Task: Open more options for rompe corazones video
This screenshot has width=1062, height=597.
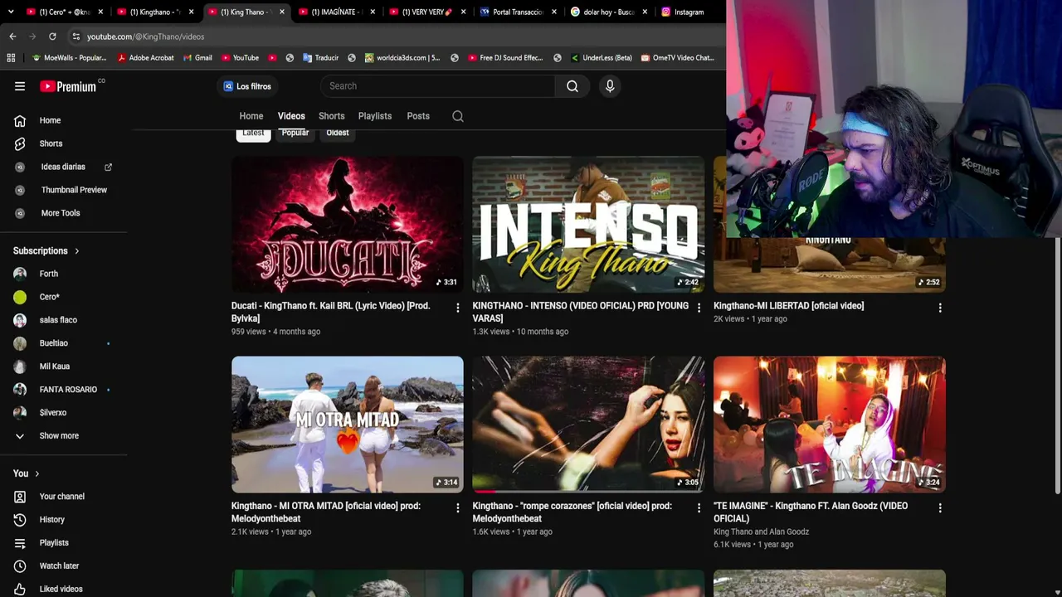Action: point(699,507)
